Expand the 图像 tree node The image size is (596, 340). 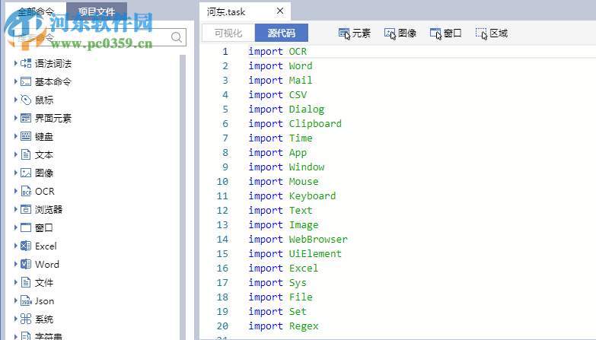pos(15,173)
